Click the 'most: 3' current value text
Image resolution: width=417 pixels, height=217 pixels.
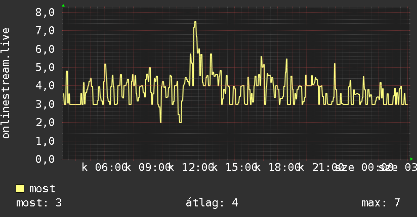click(39, 203)
